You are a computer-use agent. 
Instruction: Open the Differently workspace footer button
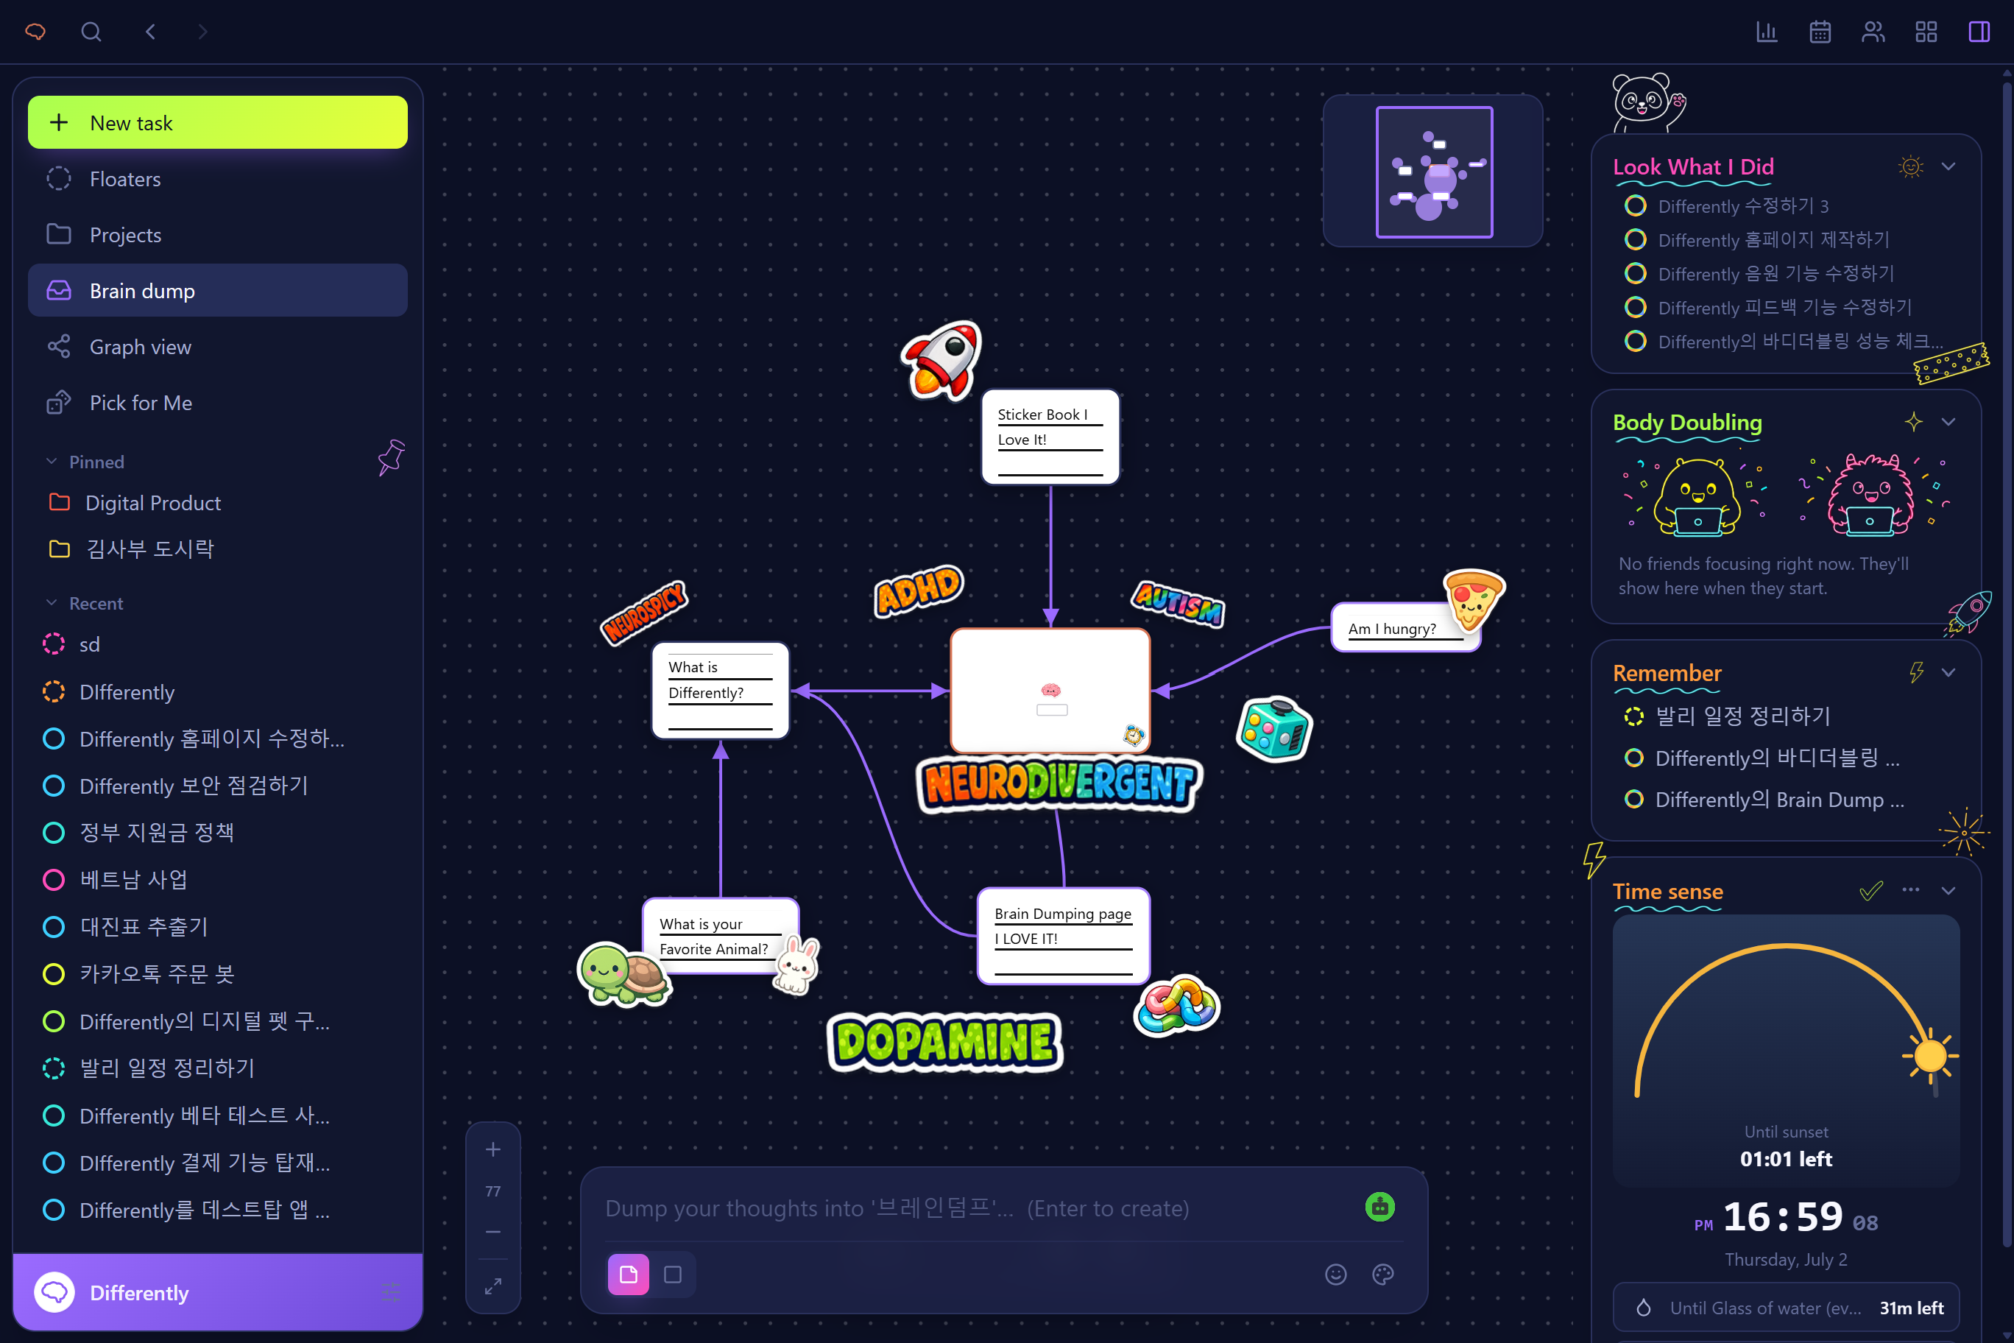pyautogui.click(x=217, y=1291)
